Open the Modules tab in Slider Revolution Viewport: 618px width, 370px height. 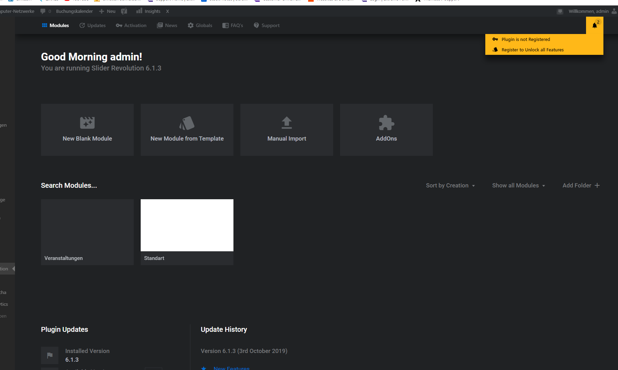(x=55, y=25)
